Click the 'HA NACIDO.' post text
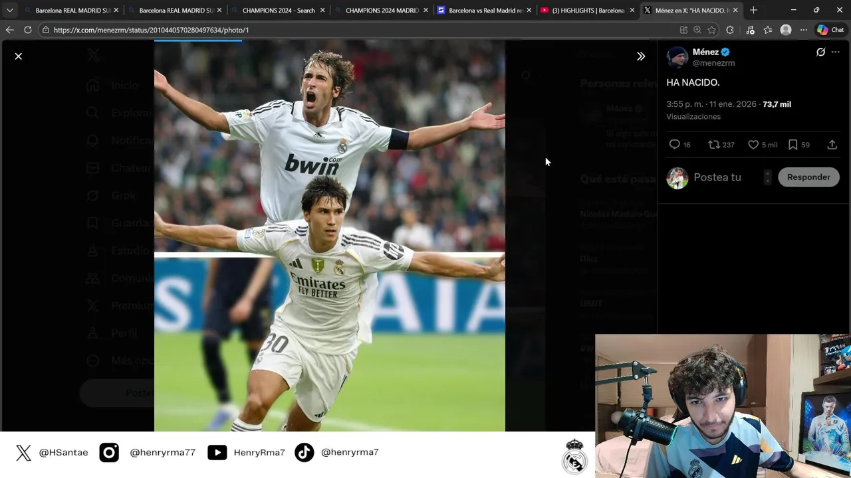851x478 pixels. coord(693,82)
